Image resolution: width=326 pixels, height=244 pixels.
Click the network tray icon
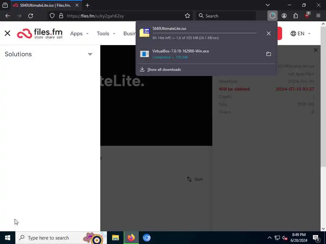click(277, 238)
